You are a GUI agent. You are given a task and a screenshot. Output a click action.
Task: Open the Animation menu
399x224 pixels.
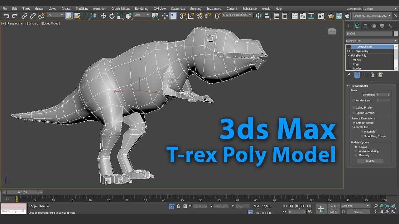tap(99, 9)
